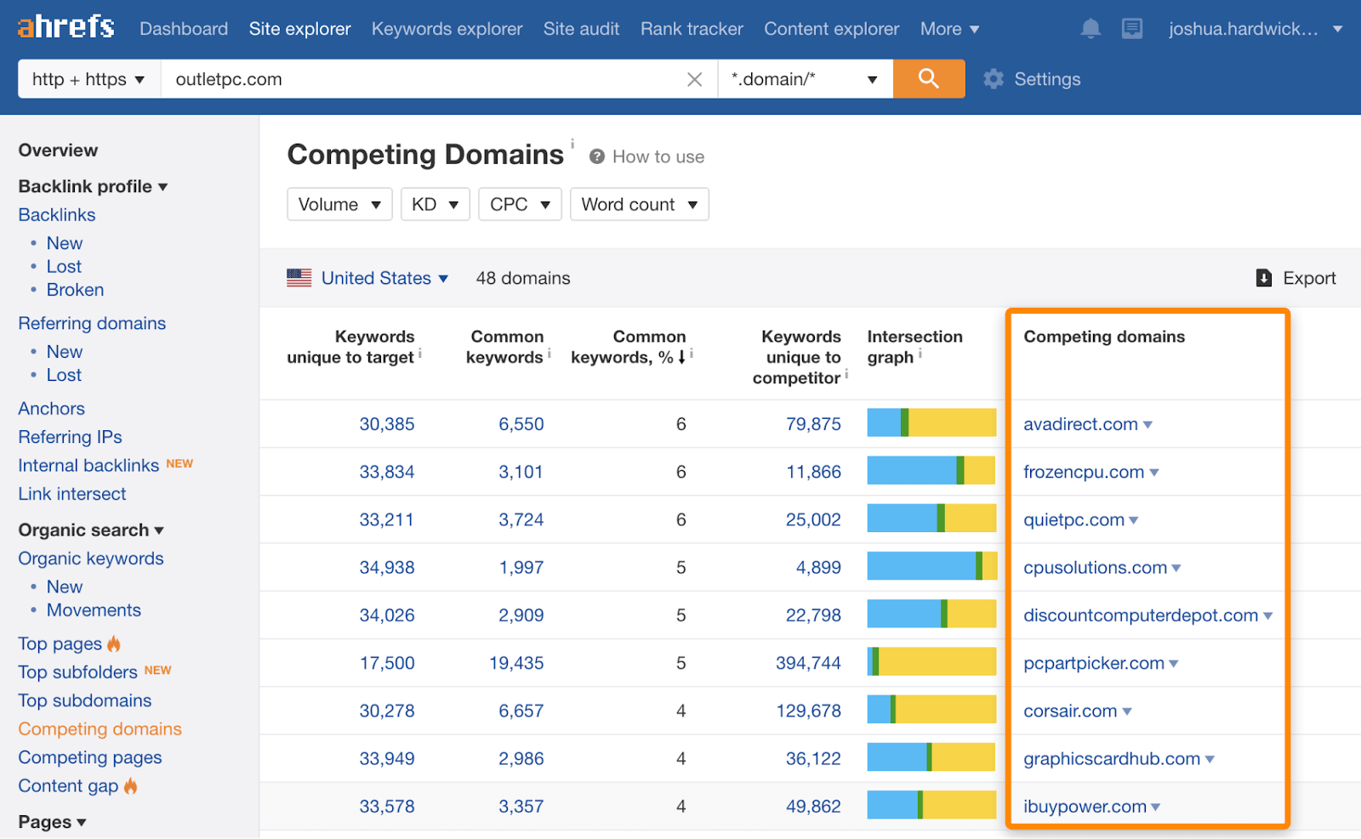Image resolution: width=1361 pixels, height=839 pixels.
Task: Click info icon next to Intersection graph
Action: (920, 353)
